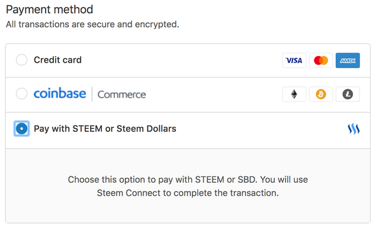Click 'Pay with STEEM or Steem Dollars' label
The width and height of the screenshot is (379, 229).
(x=105, y=129)
